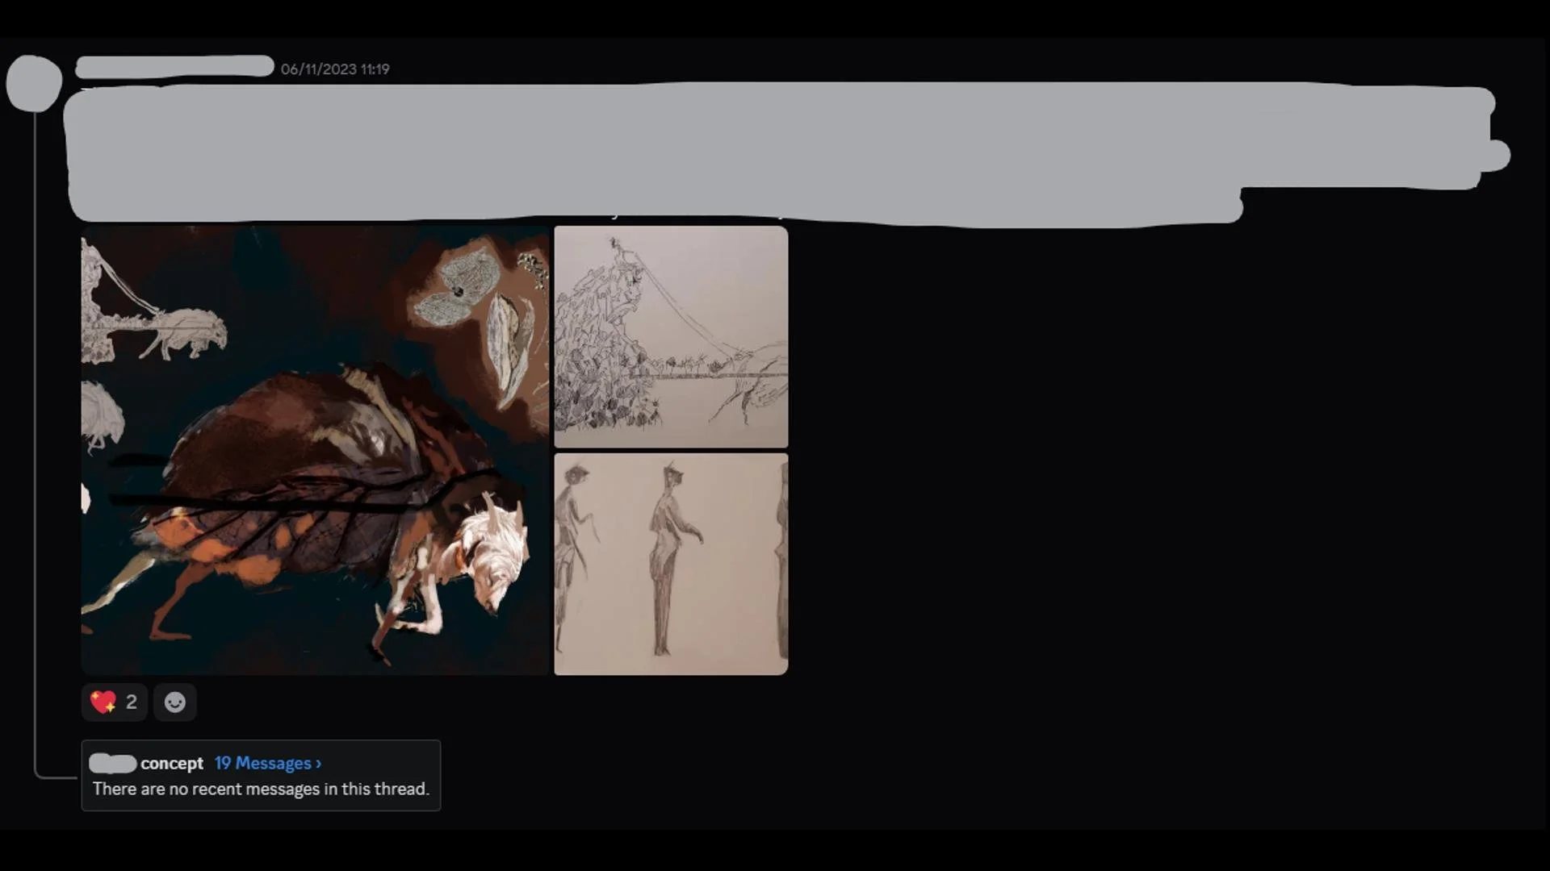Click the reaction count number 2

[x=131, y=702]
